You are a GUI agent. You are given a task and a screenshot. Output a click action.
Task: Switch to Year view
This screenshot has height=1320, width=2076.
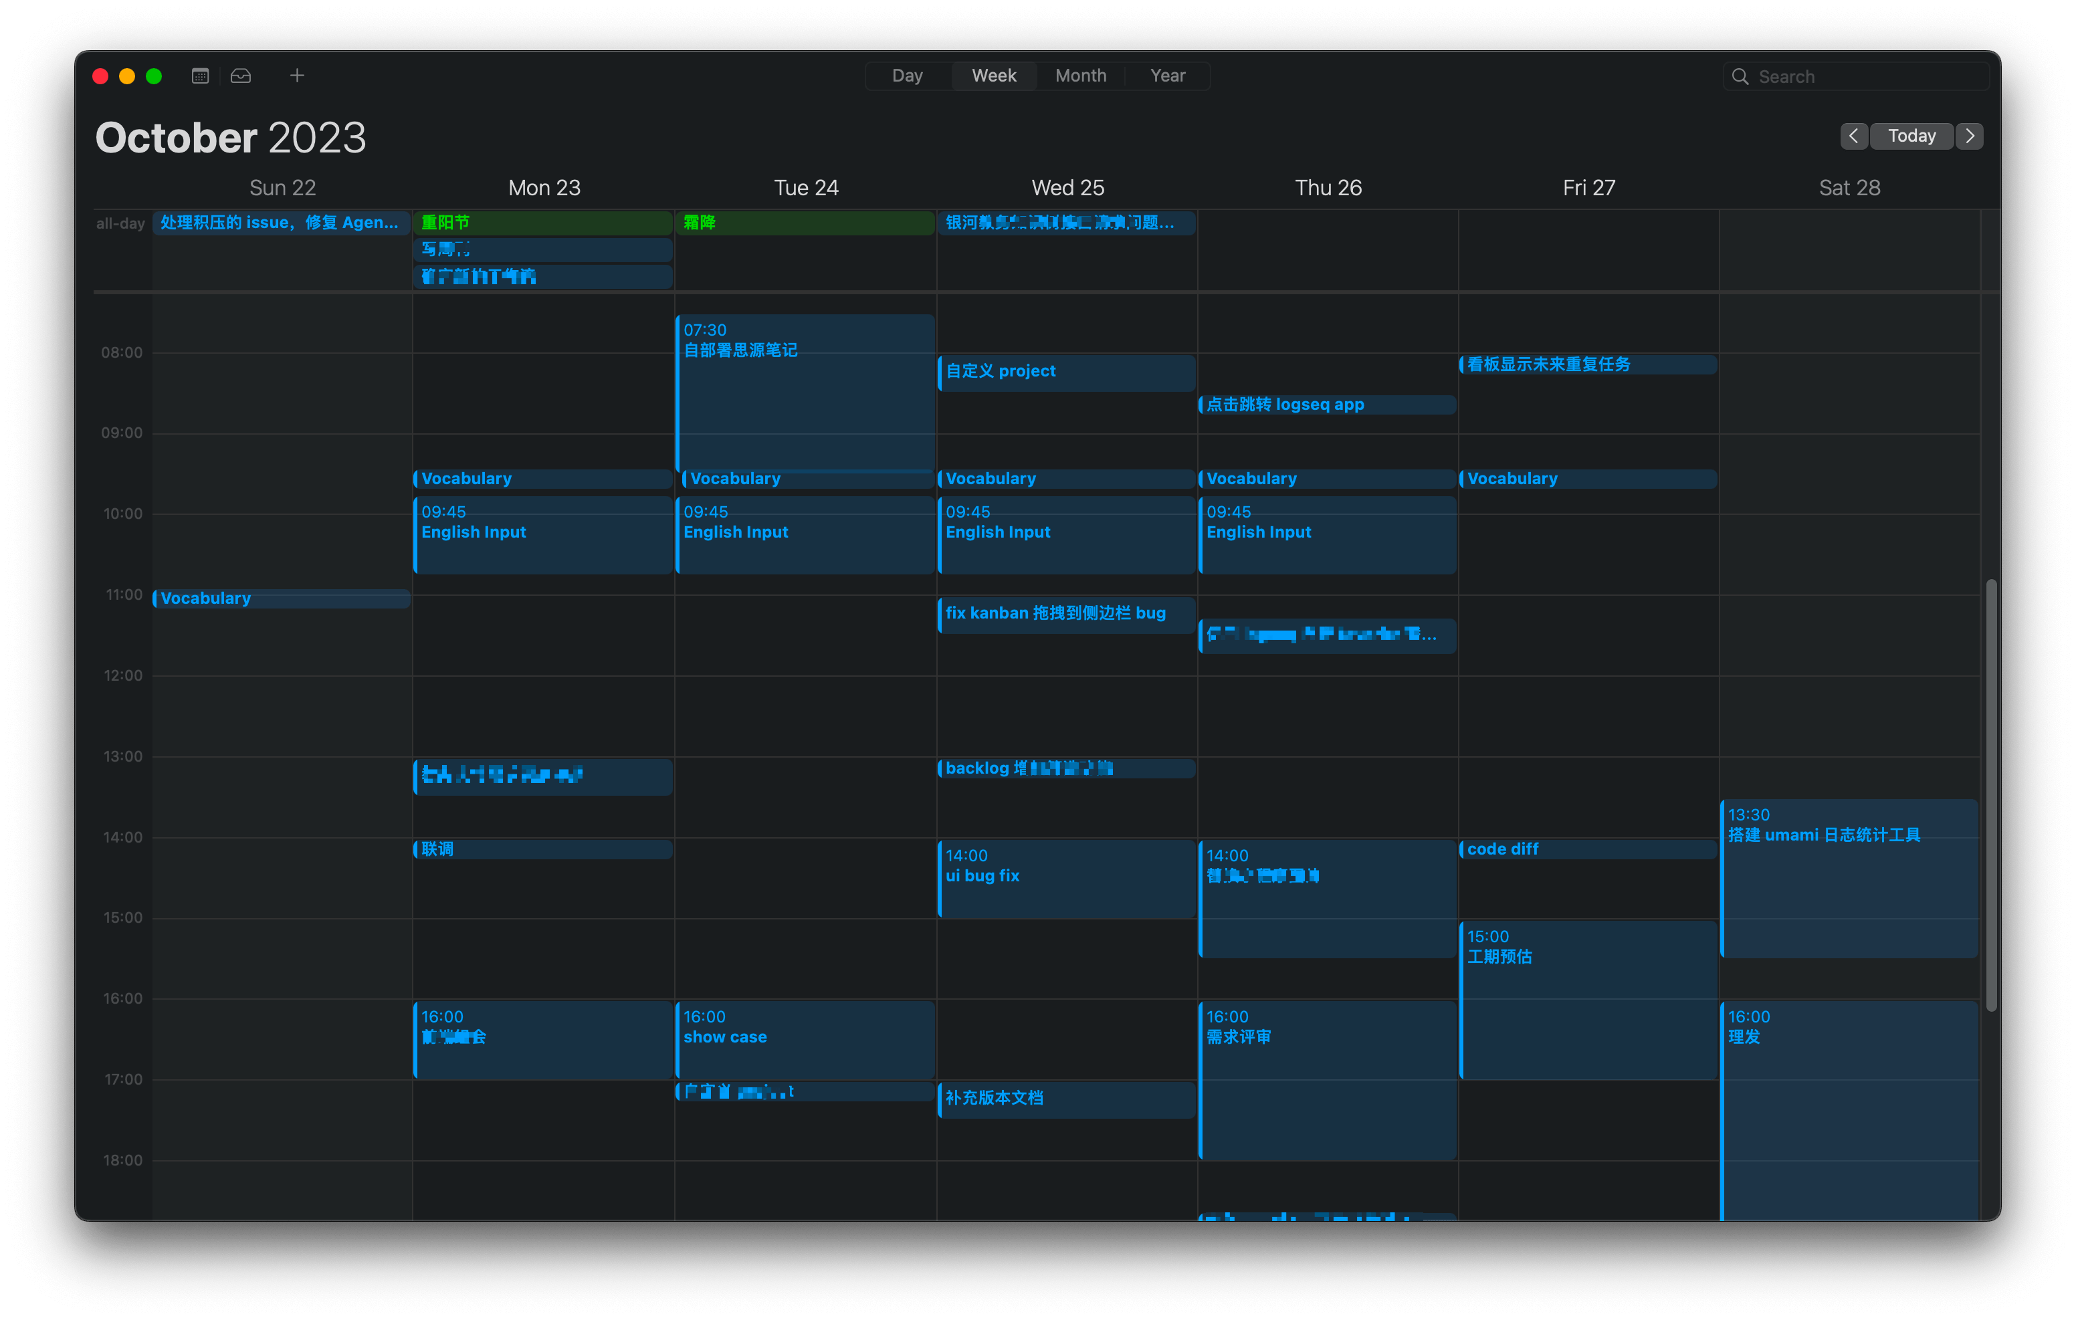[1165, 74]
